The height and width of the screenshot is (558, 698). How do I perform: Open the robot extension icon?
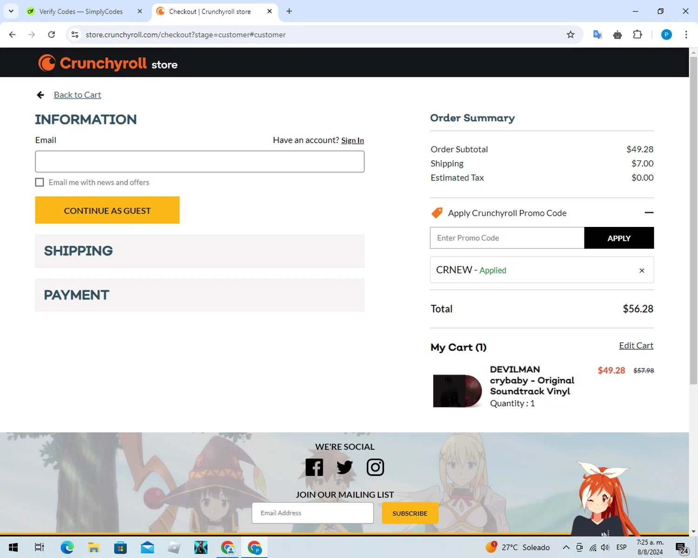tap(617, 34)
